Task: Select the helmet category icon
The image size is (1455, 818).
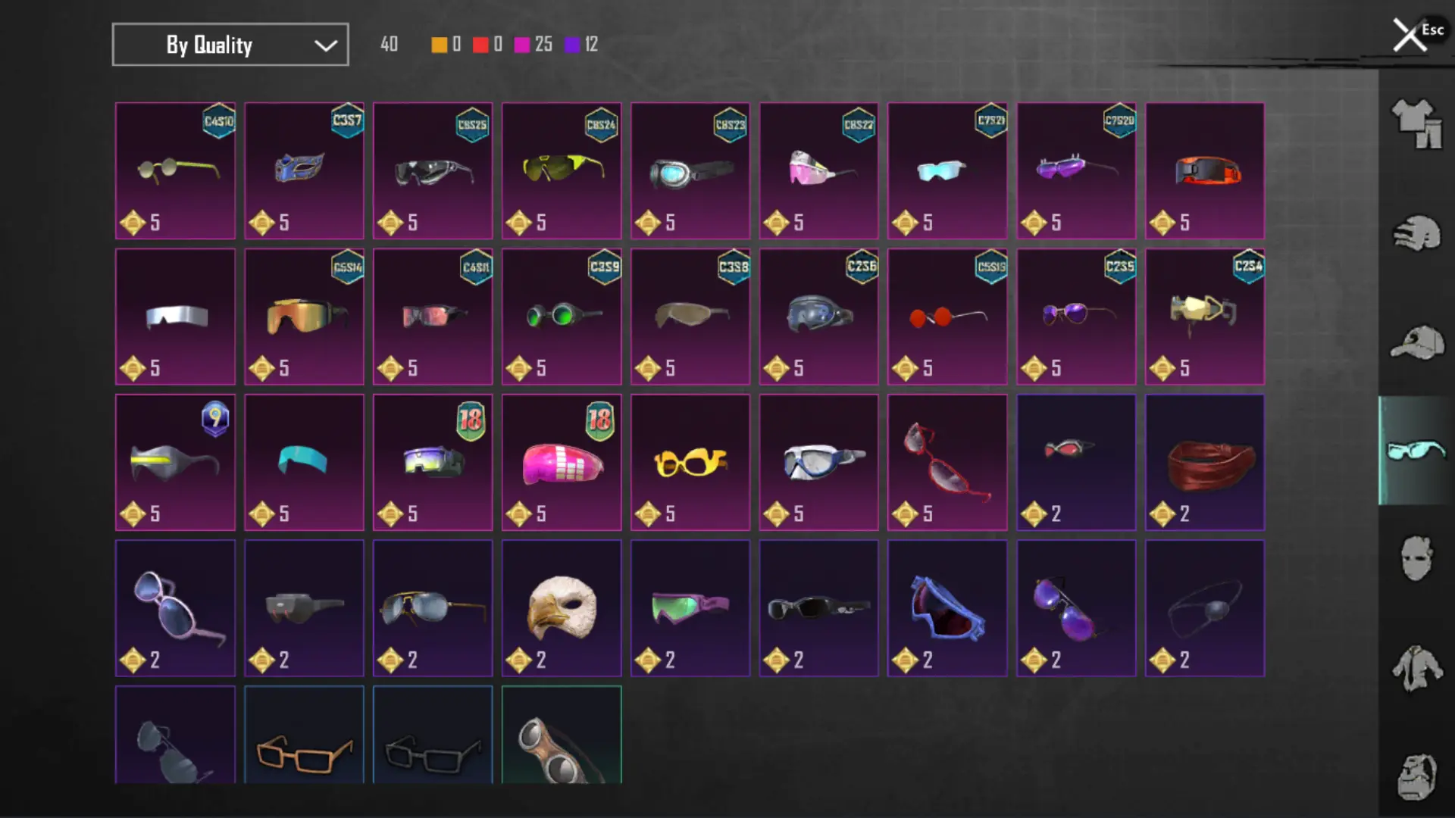Action: (x=1416, y=233)
